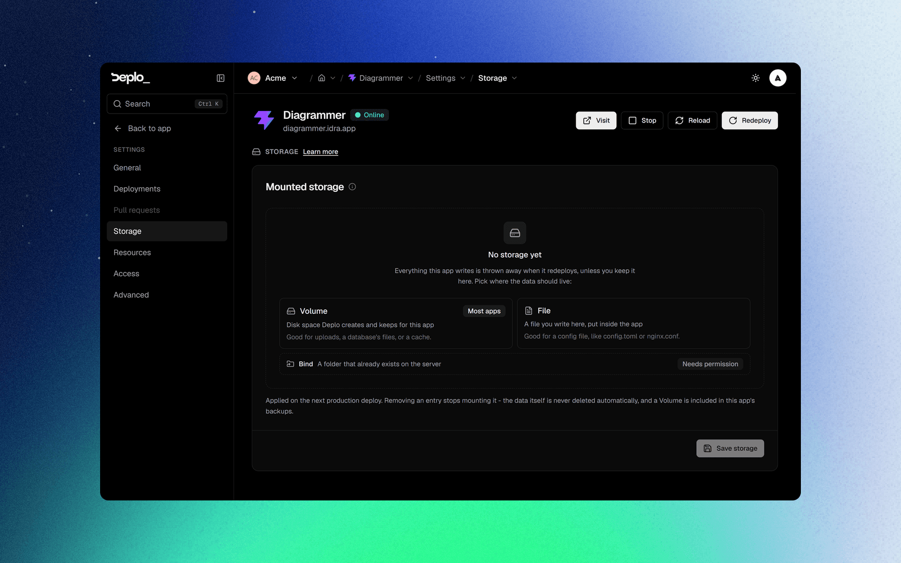
Task: Click the Online status badge
Action: [370, 115]
